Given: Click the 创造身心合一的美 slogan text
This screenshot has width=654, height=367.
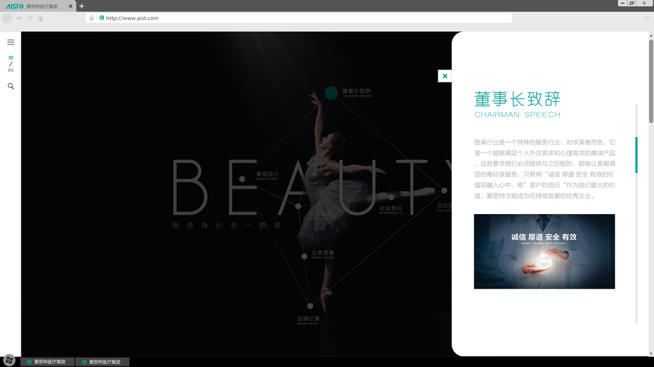Looking at the screenshot, I should point(227,226).
